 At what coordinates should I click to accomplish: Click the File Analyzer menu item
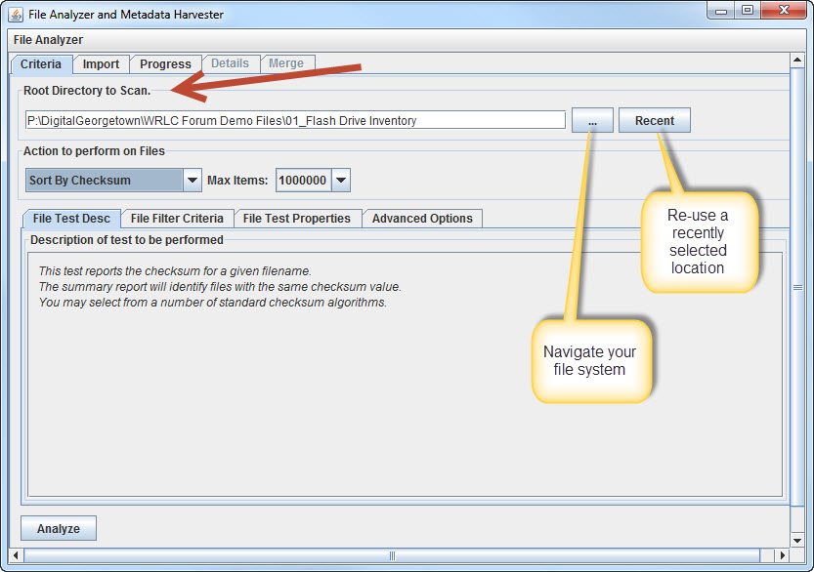coord(48,40)
